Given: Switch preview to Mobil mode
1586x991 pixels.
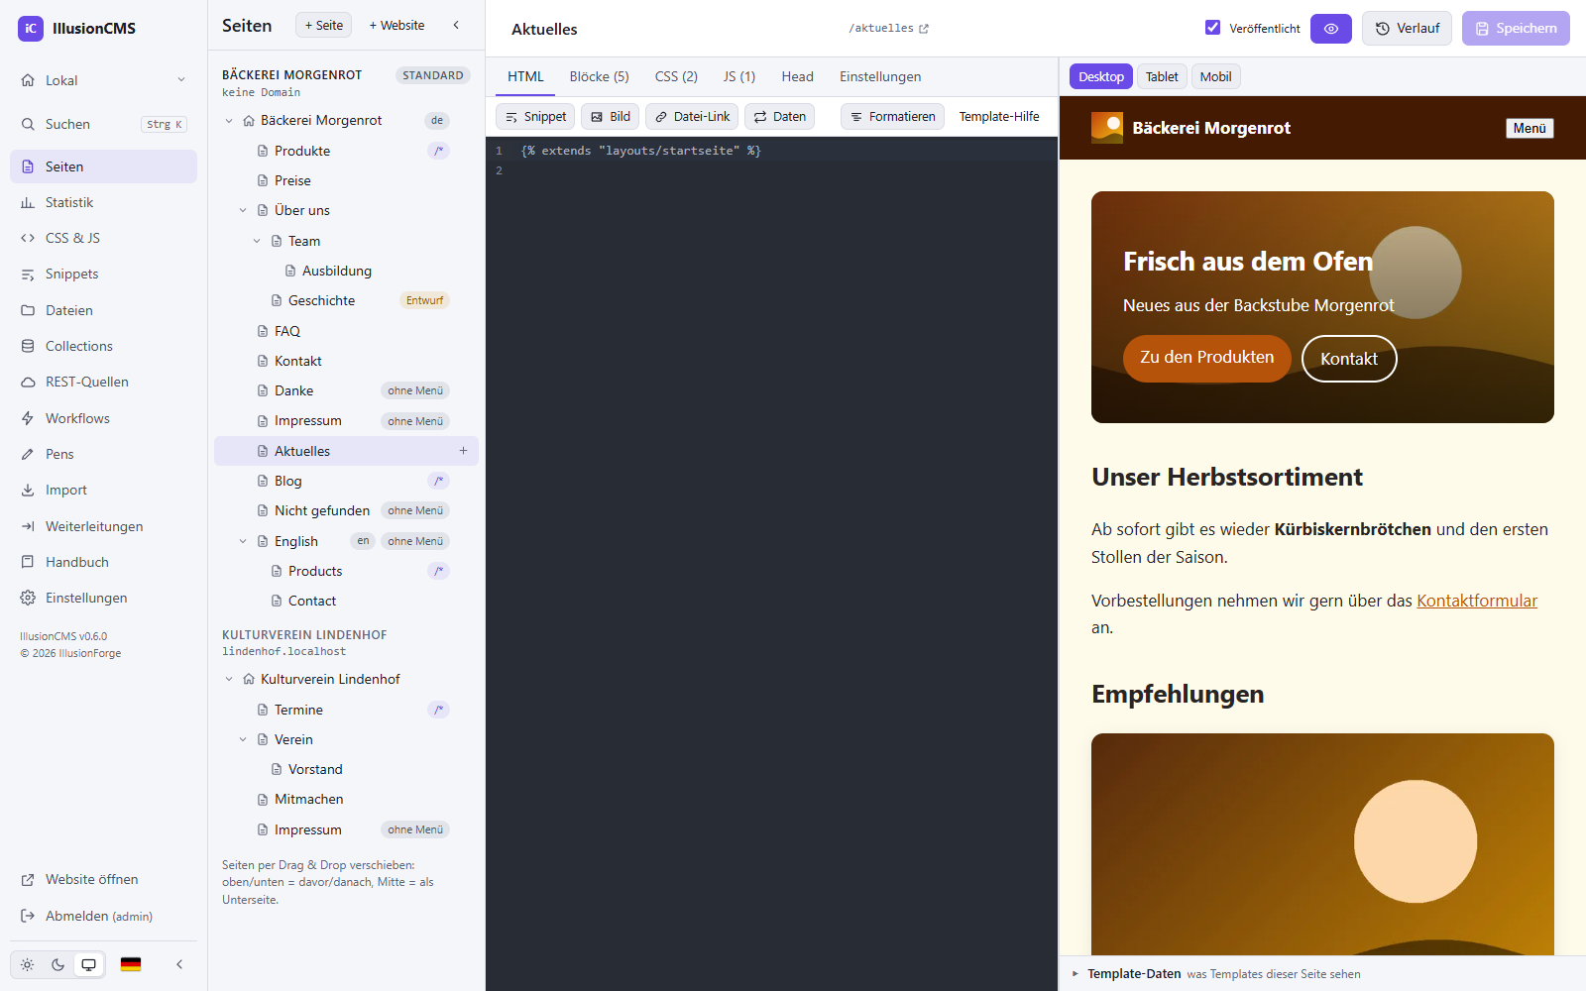Looking at the screenshot, I should (x=1215, y=76).
